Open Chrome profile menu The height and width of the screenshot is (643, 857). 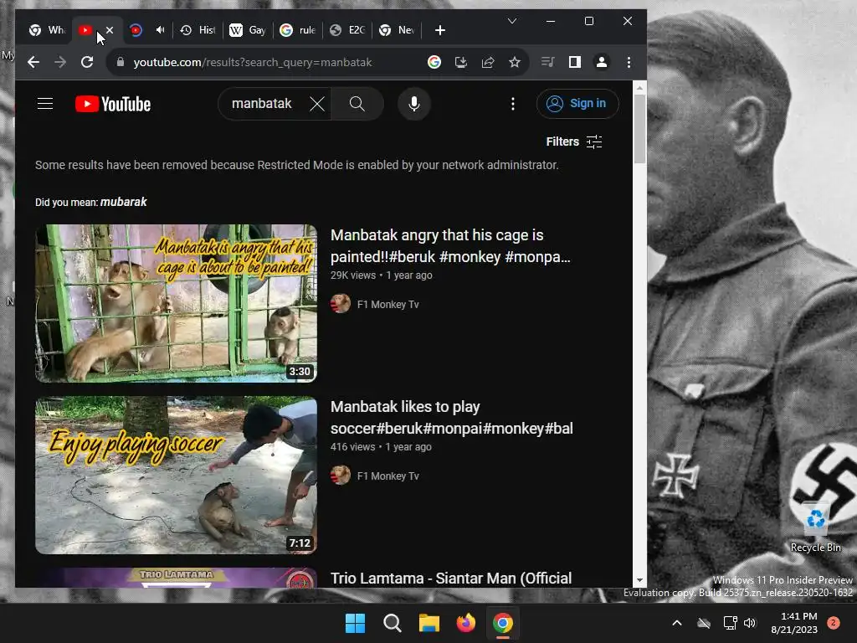pos(601,62)
